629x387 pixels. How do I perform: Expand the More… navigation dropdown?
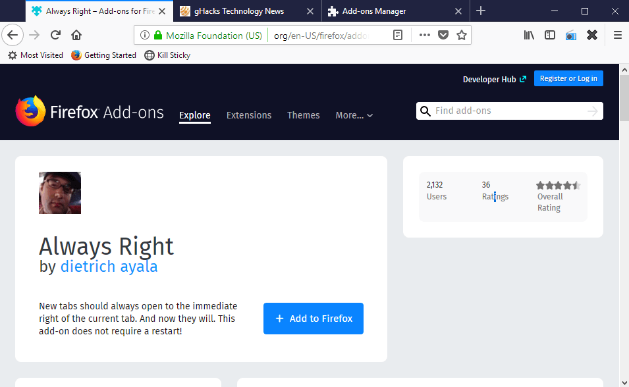(x=354, y=115)
